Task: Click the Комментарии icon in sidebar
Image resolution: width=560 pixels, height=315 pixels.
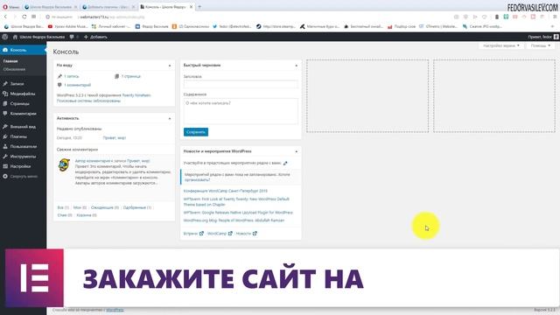Action: tap(5, 114)
